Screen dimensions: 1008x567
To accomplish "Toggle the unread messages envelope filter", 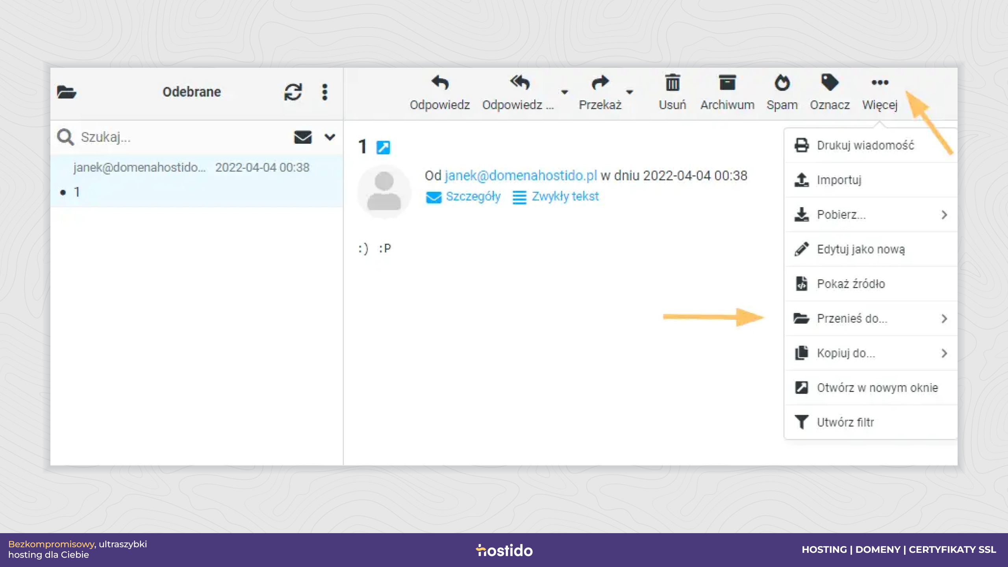I will click(x=303, y=137).
